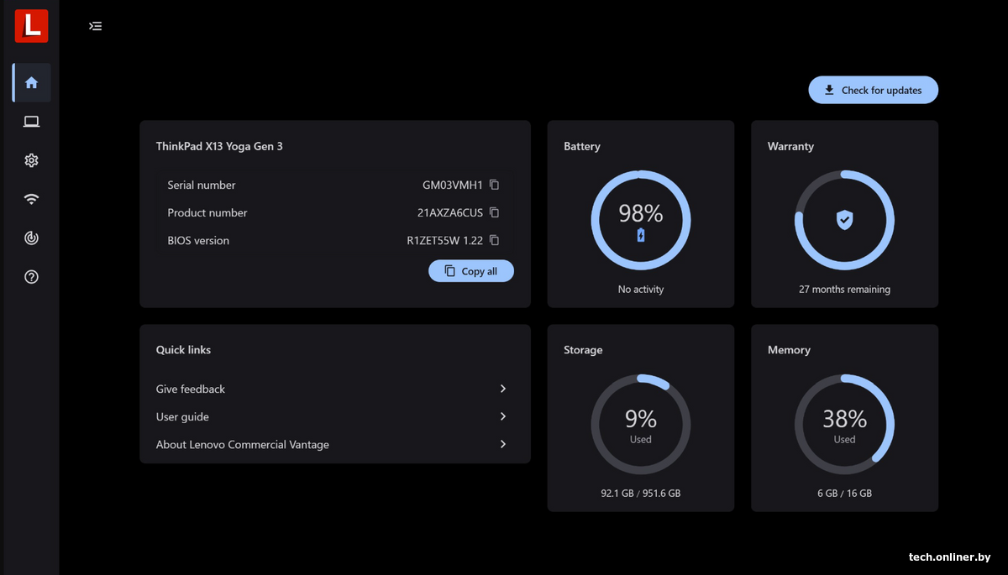Click Check for updates button

click(873, 90)
